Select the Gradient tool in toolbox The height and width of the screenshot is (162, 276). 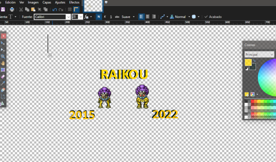pyautogui.click(x=3, y=70)
